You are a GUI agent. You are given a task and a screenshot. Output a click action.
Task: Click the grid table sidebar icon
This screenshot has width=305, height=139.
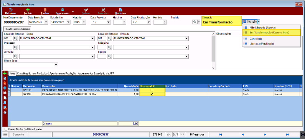pos(5,108)
